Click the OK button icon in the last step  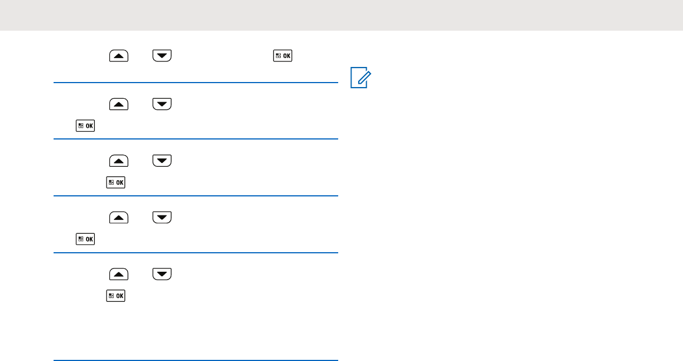click(x=116, y=296)
